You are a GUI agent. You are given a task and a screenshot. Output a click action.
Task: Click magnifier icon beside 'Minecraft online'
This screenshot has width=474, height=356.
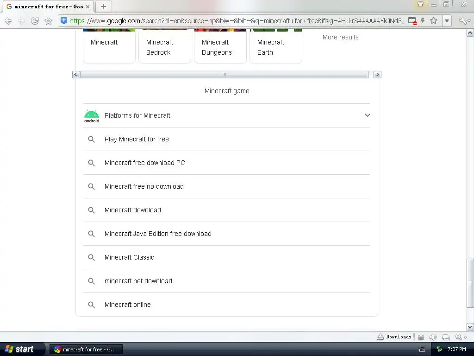click(x=91, y=305)
